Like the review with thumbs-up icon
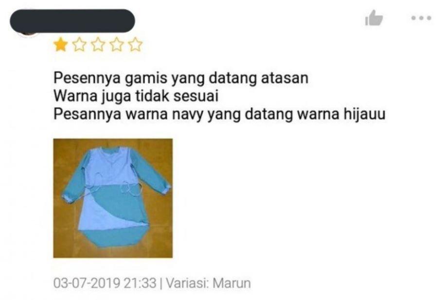This screenshot has height=300, width=443. 374,18
